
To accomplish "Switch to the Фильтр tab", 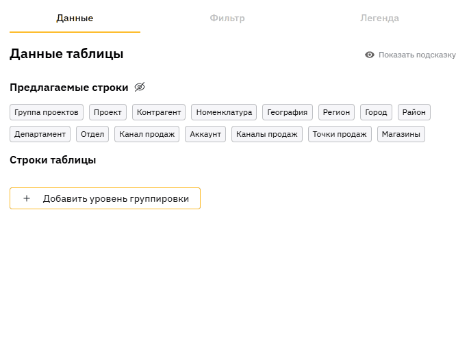I will click(227, 18).
